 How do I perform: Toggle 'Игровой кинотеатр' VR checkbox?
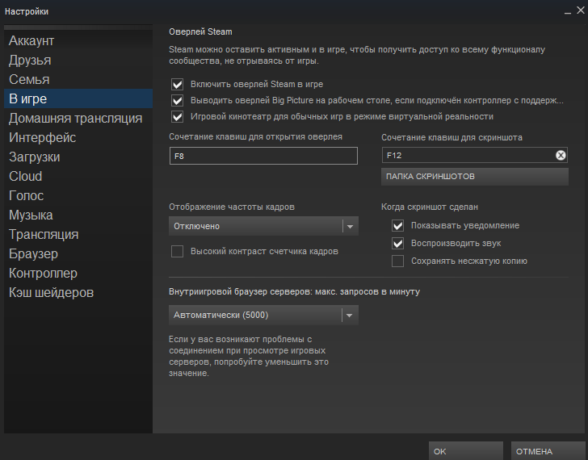pos(177,116)
